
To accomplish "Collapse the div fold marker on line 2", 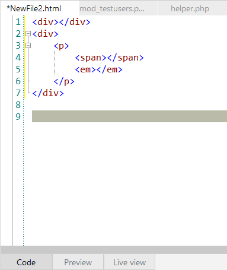I will click(28, 34).
